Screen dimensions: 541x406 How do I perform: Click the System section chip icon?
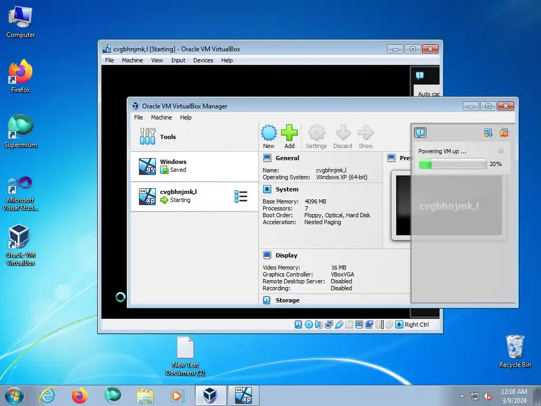coord(267,189)
